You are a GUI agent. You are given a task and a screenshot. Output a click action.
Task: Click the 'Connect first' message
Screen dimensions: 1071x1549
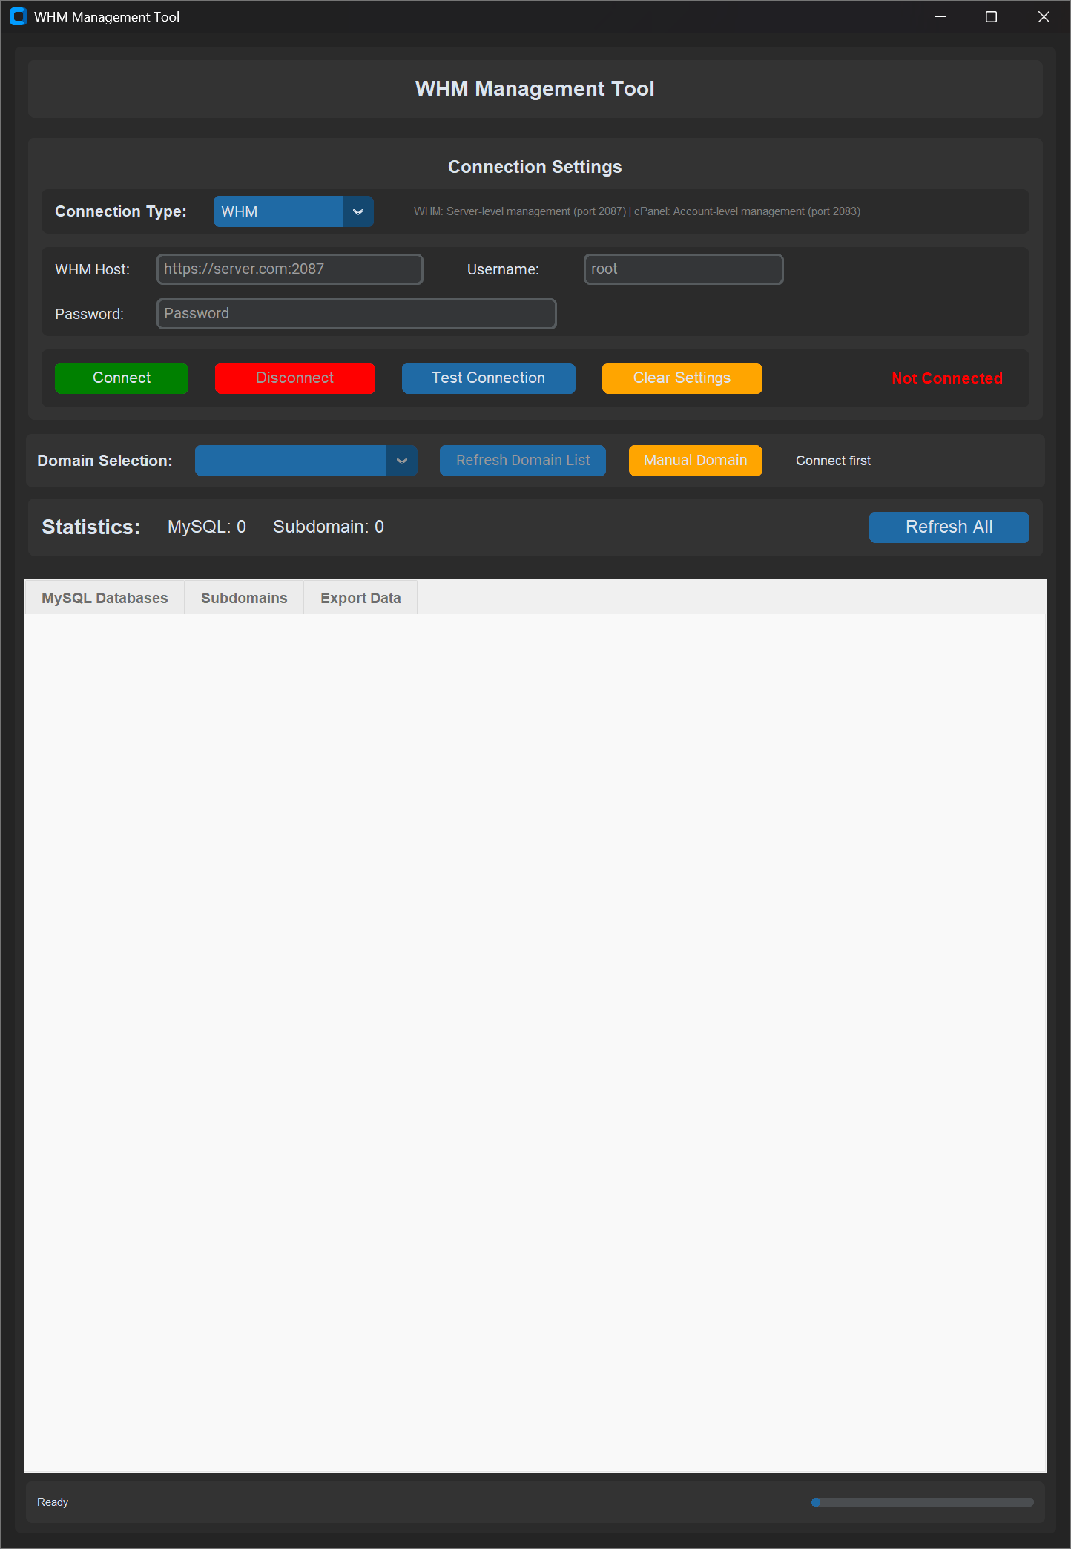(833, 461)
